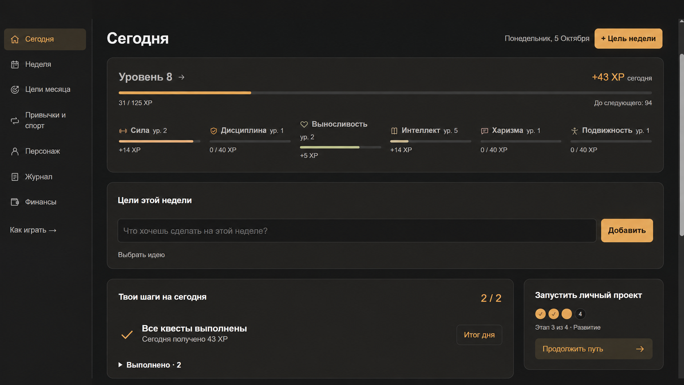Open the Как играть link
The height and width of the screenshot is (385, 684).
pos(33,230)
